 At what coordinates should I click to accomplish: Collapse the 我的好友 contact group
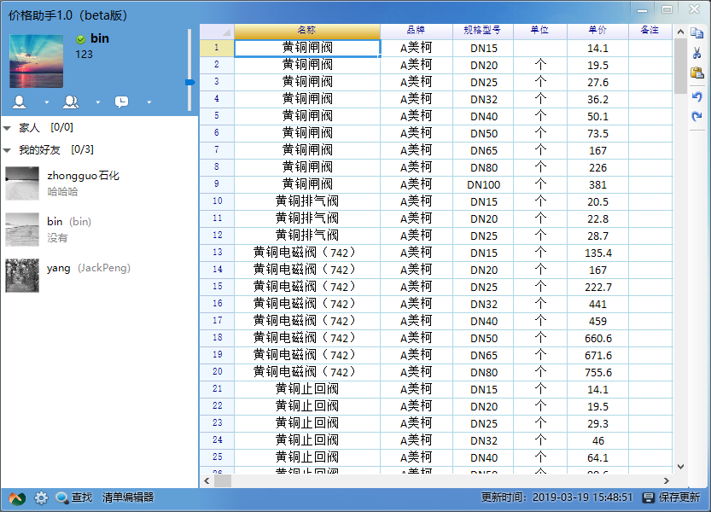pos(8,150)
